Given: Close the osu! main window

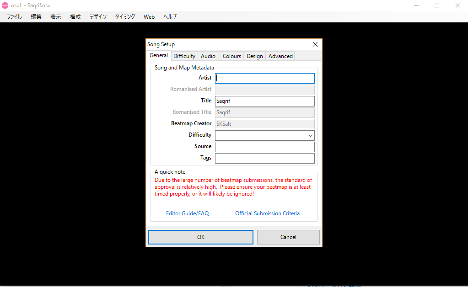Looking at the screenshot, I should tap(457, 5).
